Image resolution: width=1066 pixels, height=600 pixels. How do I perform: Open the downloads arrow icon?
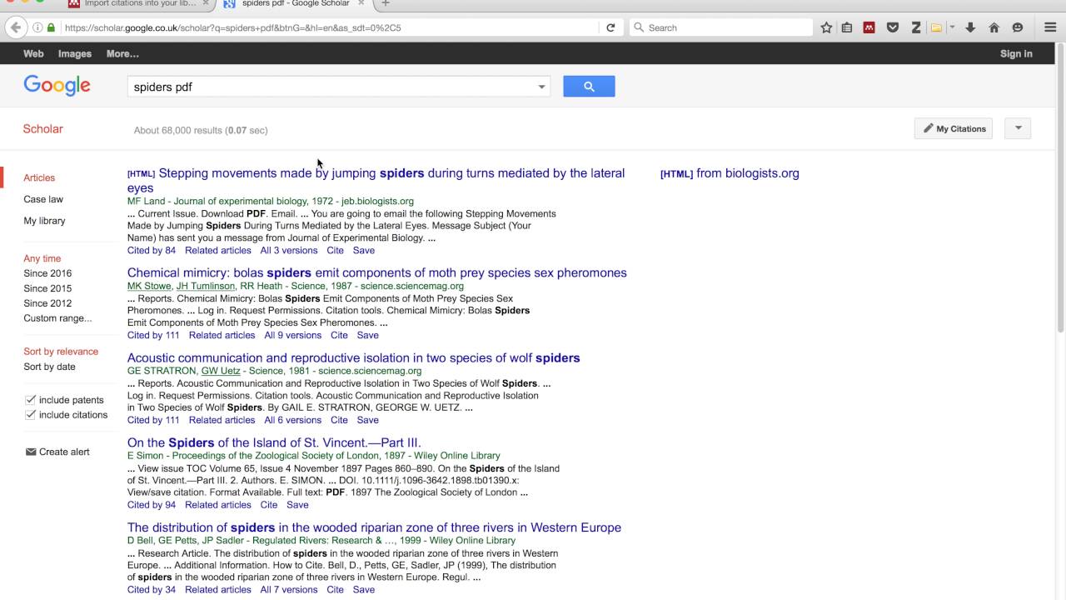point(970,27)
